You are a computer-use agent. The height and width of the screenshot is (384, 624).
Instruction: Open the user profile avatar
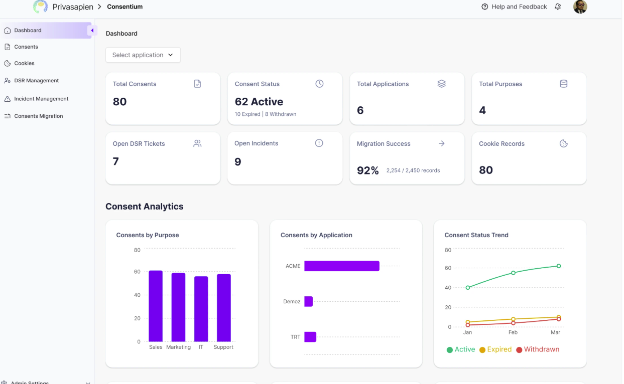point(580,7)
